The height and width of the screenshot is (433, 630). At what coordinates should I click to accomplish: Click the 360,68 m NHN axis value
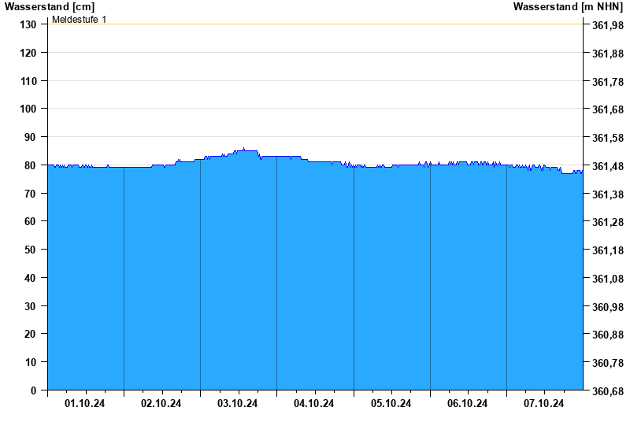[608, 391]
